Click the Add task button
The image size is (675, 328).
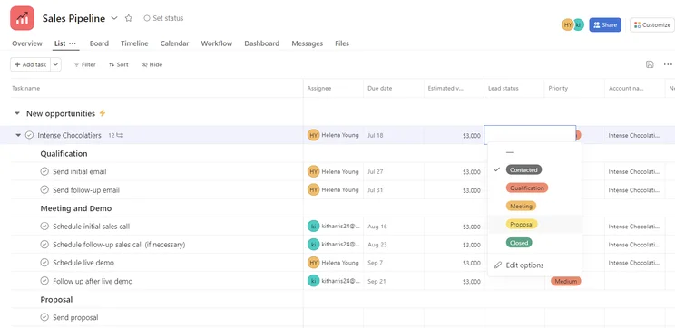30,64
